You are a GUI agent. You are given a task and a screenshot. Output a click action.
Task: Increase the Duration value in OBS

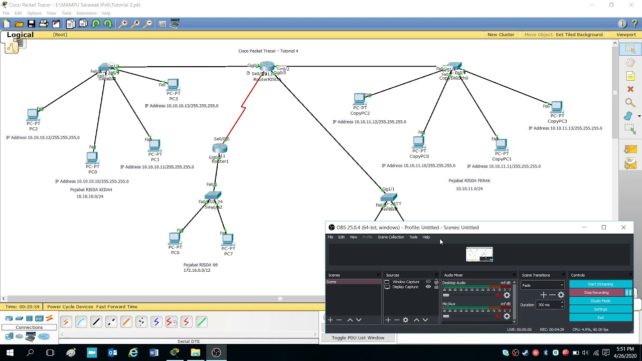tap(562, 303)
